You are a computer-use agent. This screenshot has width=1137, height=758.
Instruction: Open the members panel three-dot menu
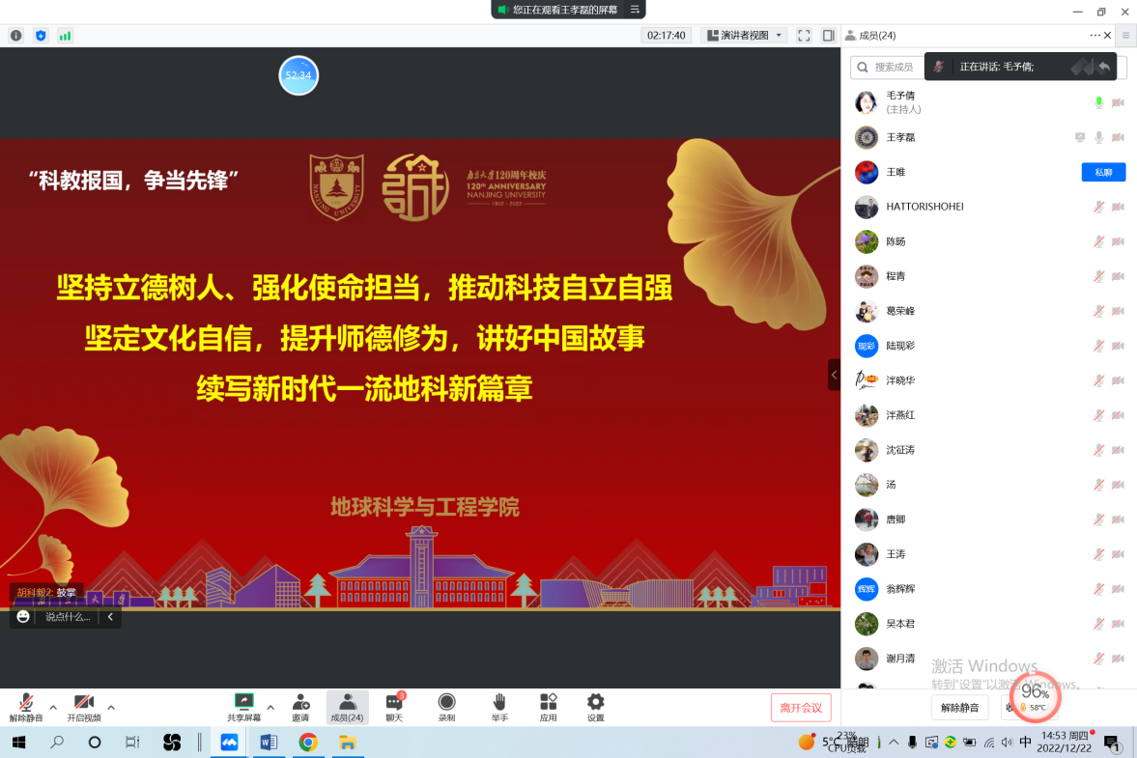coord(1094,36)
